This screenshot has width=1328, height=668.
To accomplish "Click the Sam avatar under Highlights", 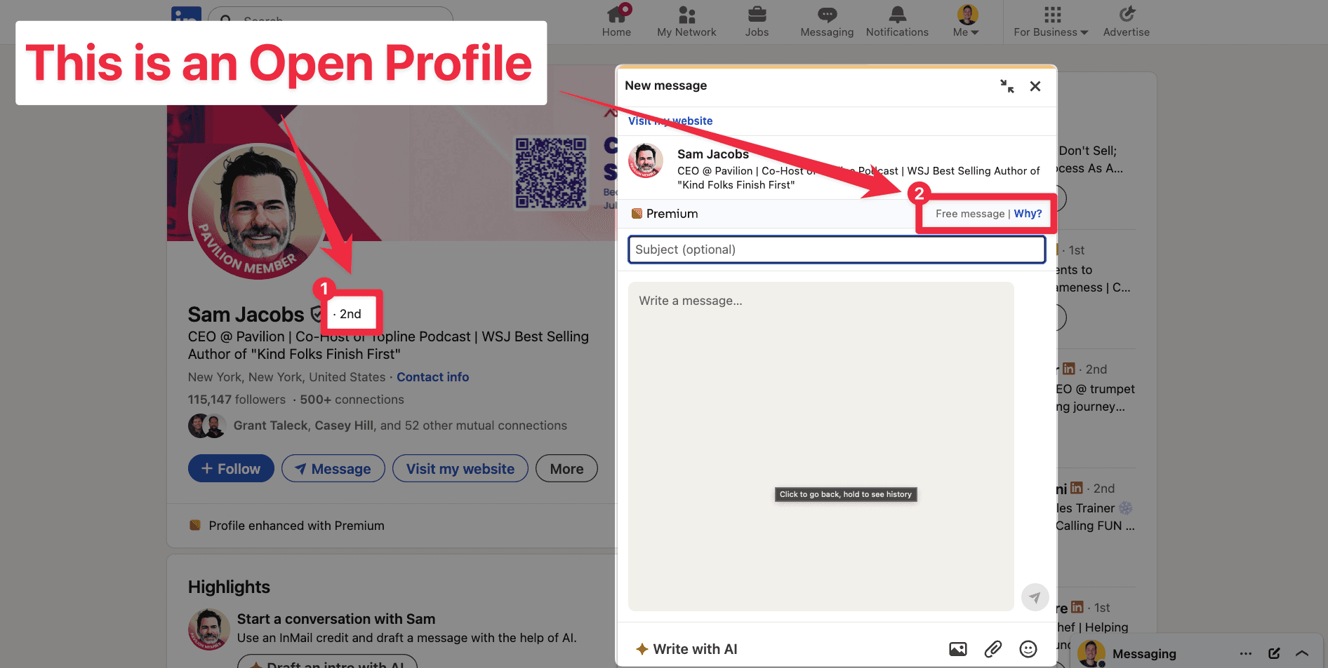I will tap(208, 629).
